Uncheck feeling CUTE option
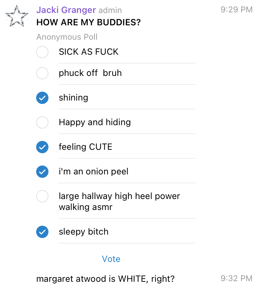 coord(42,147)
